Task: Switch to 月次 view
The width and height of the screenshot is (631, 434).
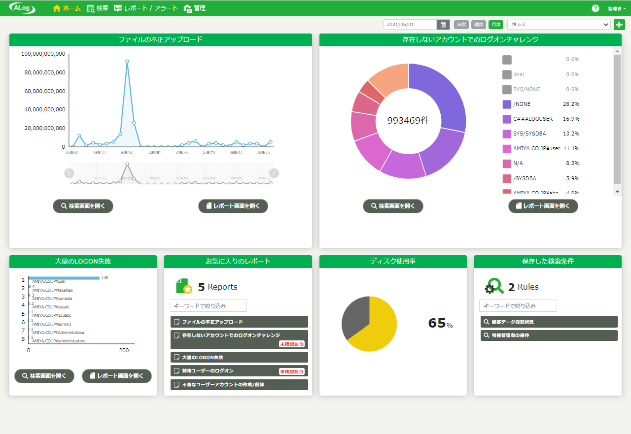Action: click(496, 25)
